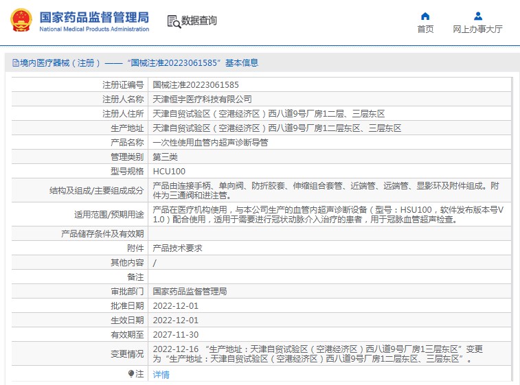Click the 变更情况 label

tap(127, 354)
